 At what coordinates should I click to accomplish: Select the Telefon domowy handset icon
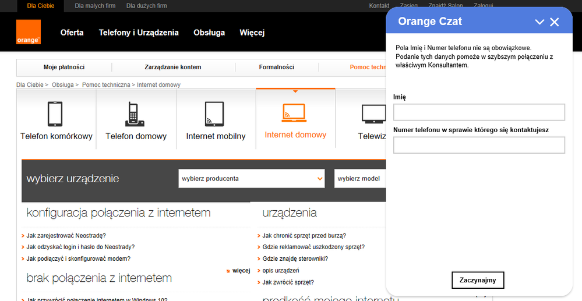[x=135, y=114]
